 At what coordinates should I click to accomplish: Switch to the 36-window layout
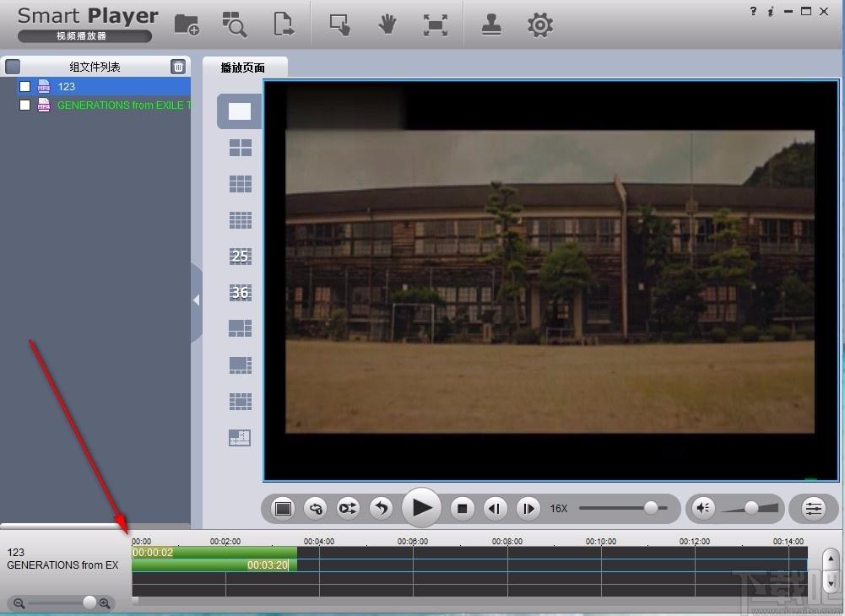click(241, 293)
